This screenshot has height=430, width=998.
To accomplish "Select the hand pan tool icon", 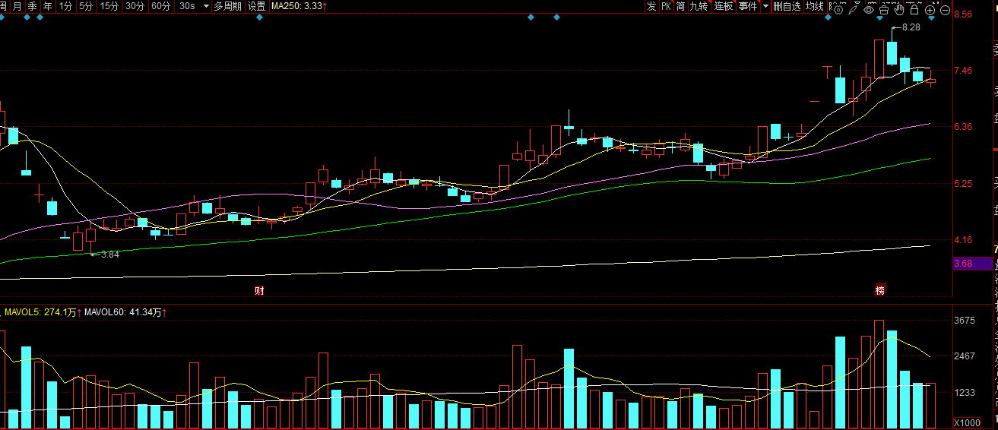I will 899,10.
